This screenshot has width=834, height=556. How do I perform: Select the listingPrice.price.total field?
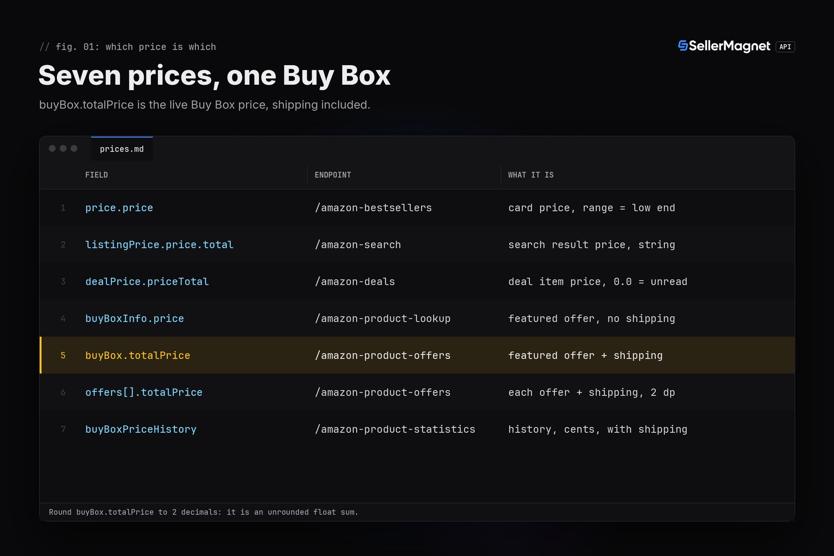pyautogui.click(x=159, y=245)
